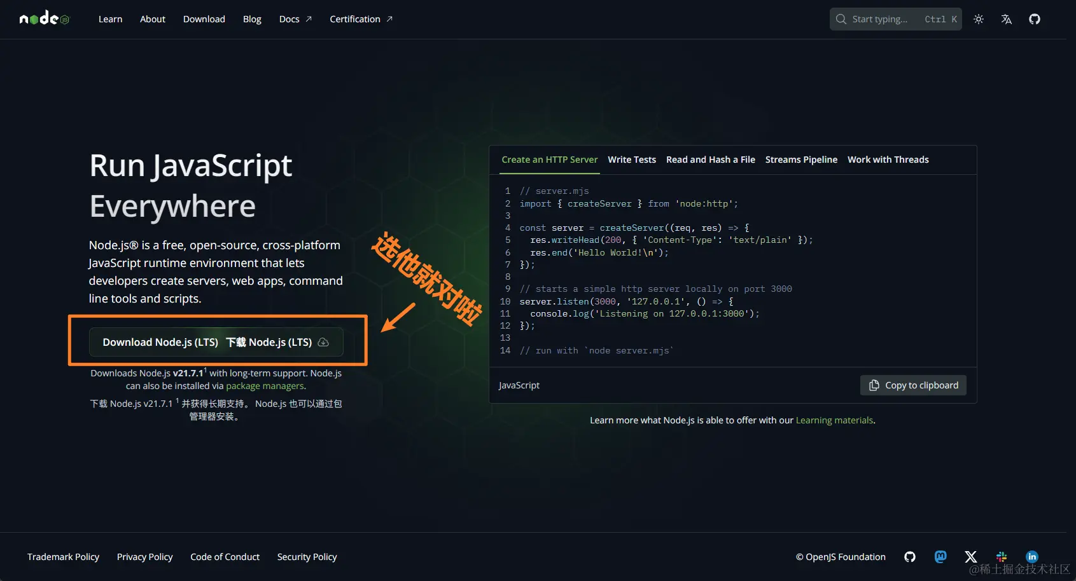
Task: Click the cloud download icon in the LTS button
Action: click(x=323, y=342)
